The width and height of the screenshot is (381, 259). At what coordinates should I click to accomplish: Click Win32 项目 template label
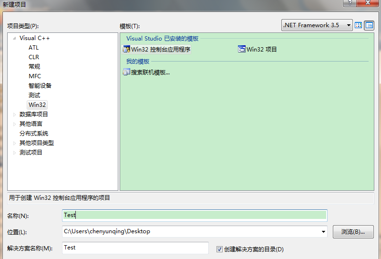(x=261, y=49)
